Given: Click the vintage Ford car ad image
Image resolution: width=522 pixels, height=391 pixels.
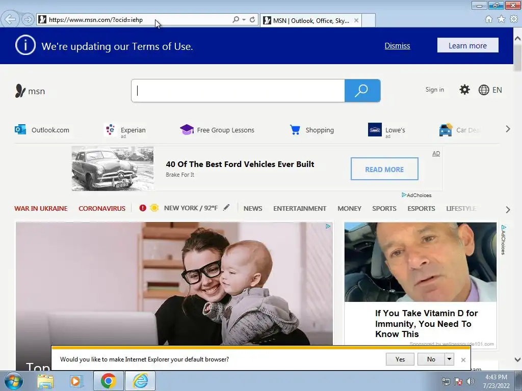Looking at the screenshot, I should pyautogui.click(x=113, y=169).
